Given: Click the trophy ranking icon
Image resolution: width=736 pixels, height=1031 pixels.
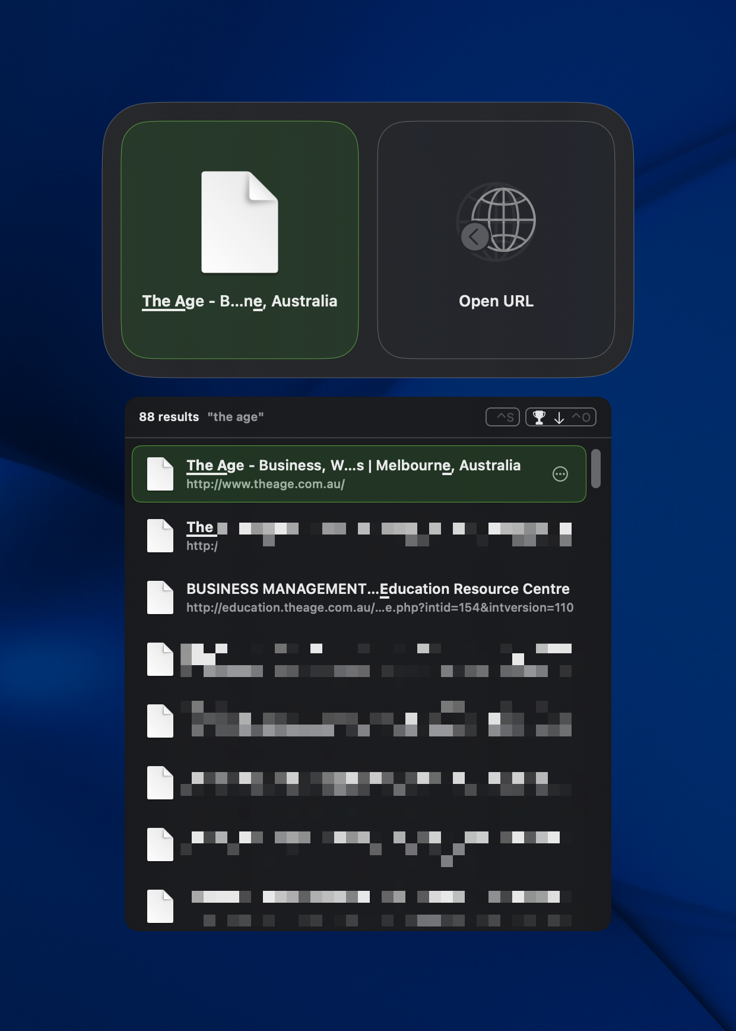Looking at the screenshot, I should point(539,418).
